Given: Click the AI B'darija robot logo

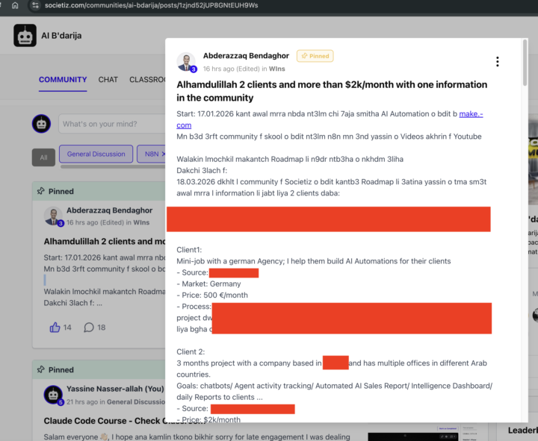Looking at the screenshot, I should tap(25, 35).
